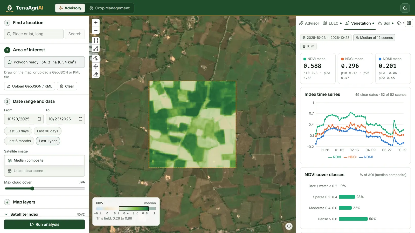This screenshot has height=233, width=415.
Task: Toggle NDVI series in chart legend
Action: pos(335,157)
